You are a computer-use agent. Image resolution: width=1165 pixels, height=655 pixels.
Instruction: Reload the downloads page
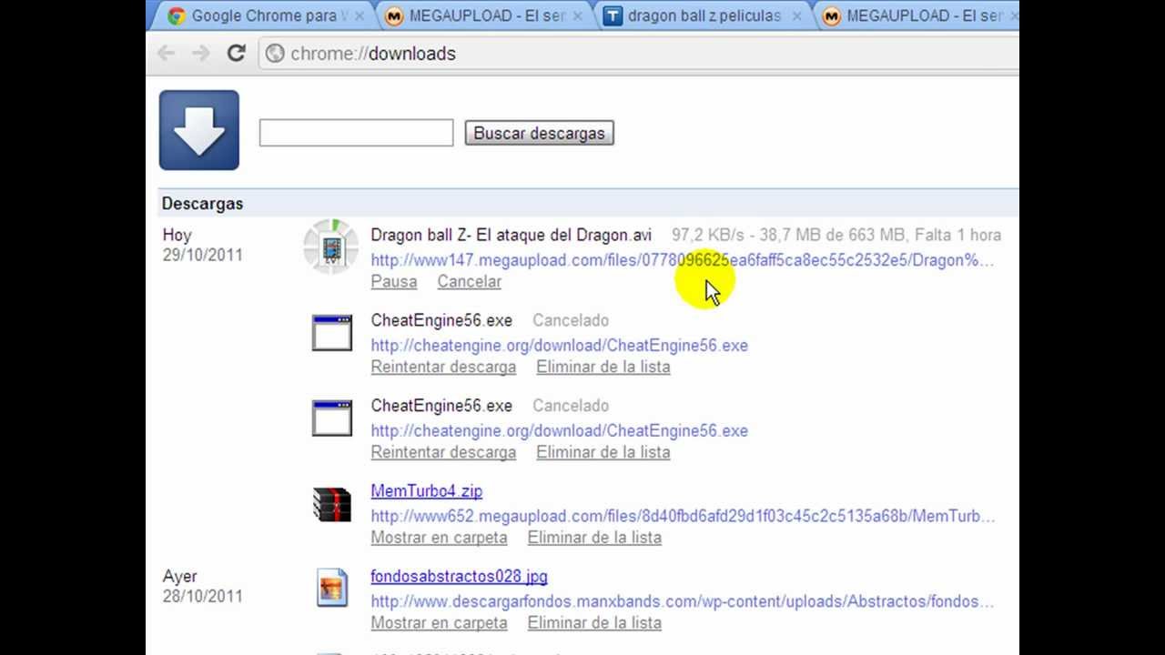click(x=237, y=53)
